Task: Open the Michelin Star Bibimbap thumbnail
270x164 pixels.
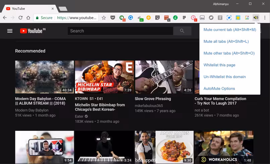Action: (x=105, y=77)
